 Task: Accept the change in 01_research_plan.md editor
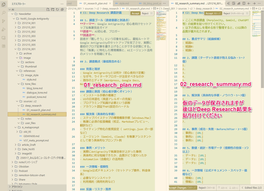click(135, 13)
